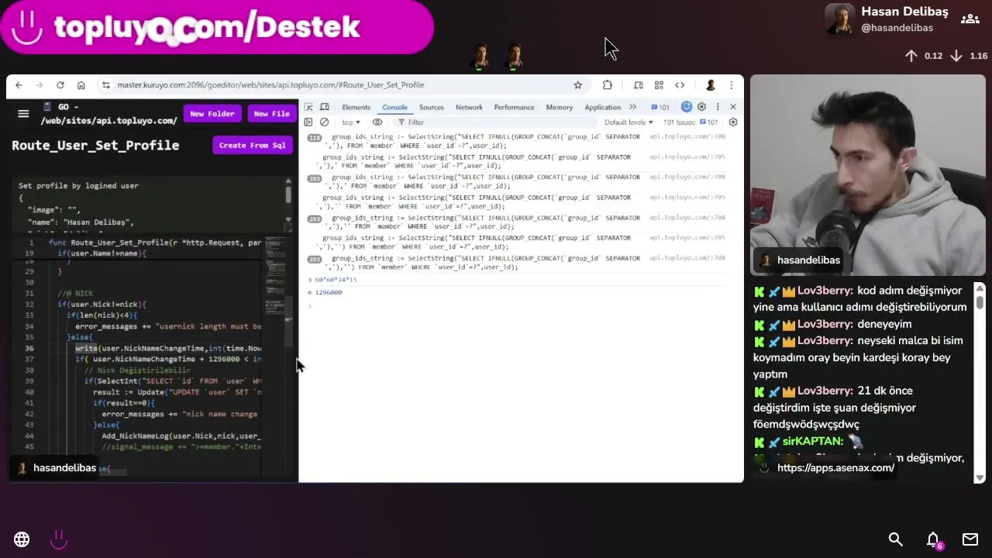Screen dimensions: 992x558
Task: Click the globe language icon
Action: [22, 539]
